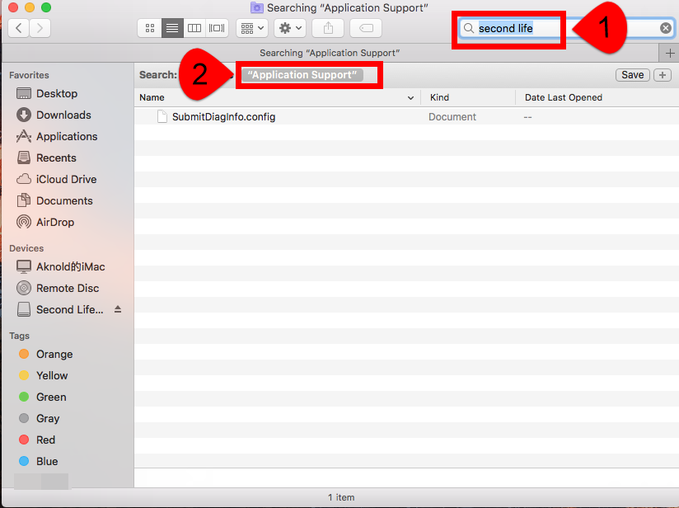The image size is (679, 508).
Task: Select list view toggle in toolbar
Action: point(172,28)
